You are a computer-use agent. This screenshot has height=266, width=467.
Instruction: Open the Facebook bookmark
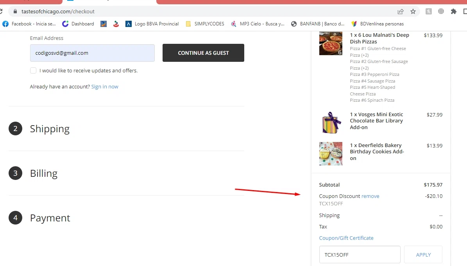(29, 24)
